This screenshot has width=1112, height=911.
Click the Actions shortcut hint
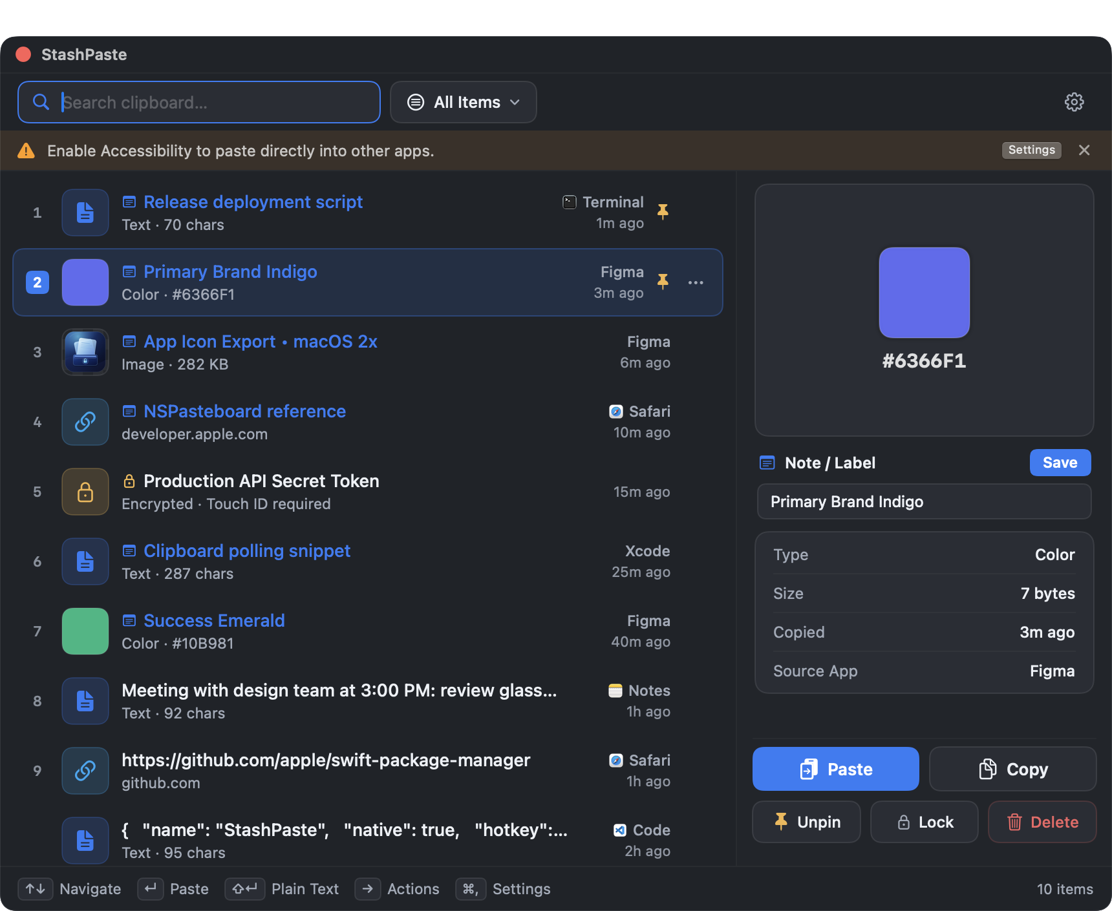point(397,889)
